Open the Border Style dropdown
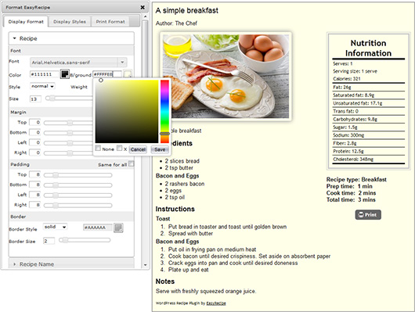The height and width of the screenshot is (312, 415). tap(55, 227)
